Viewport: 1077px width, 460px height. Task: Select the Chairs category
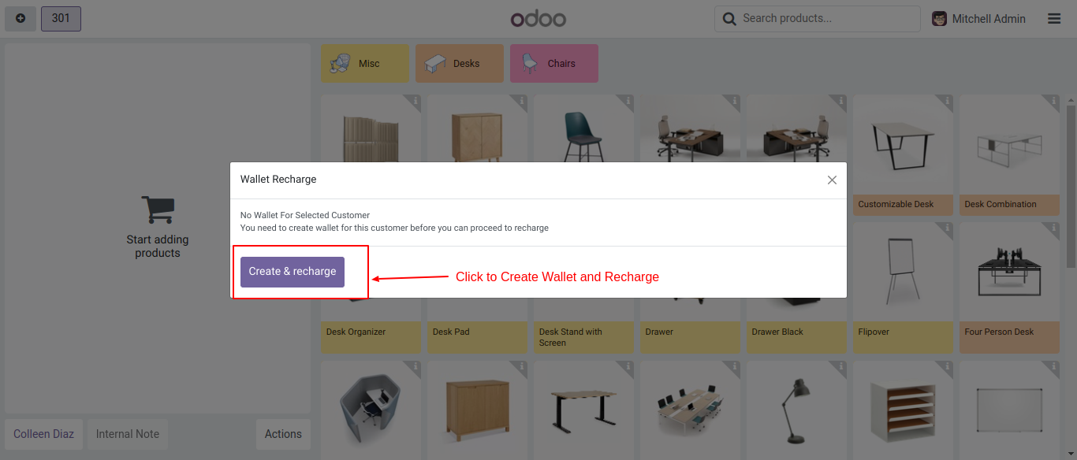pyautogui.click(x=554, y=64)
